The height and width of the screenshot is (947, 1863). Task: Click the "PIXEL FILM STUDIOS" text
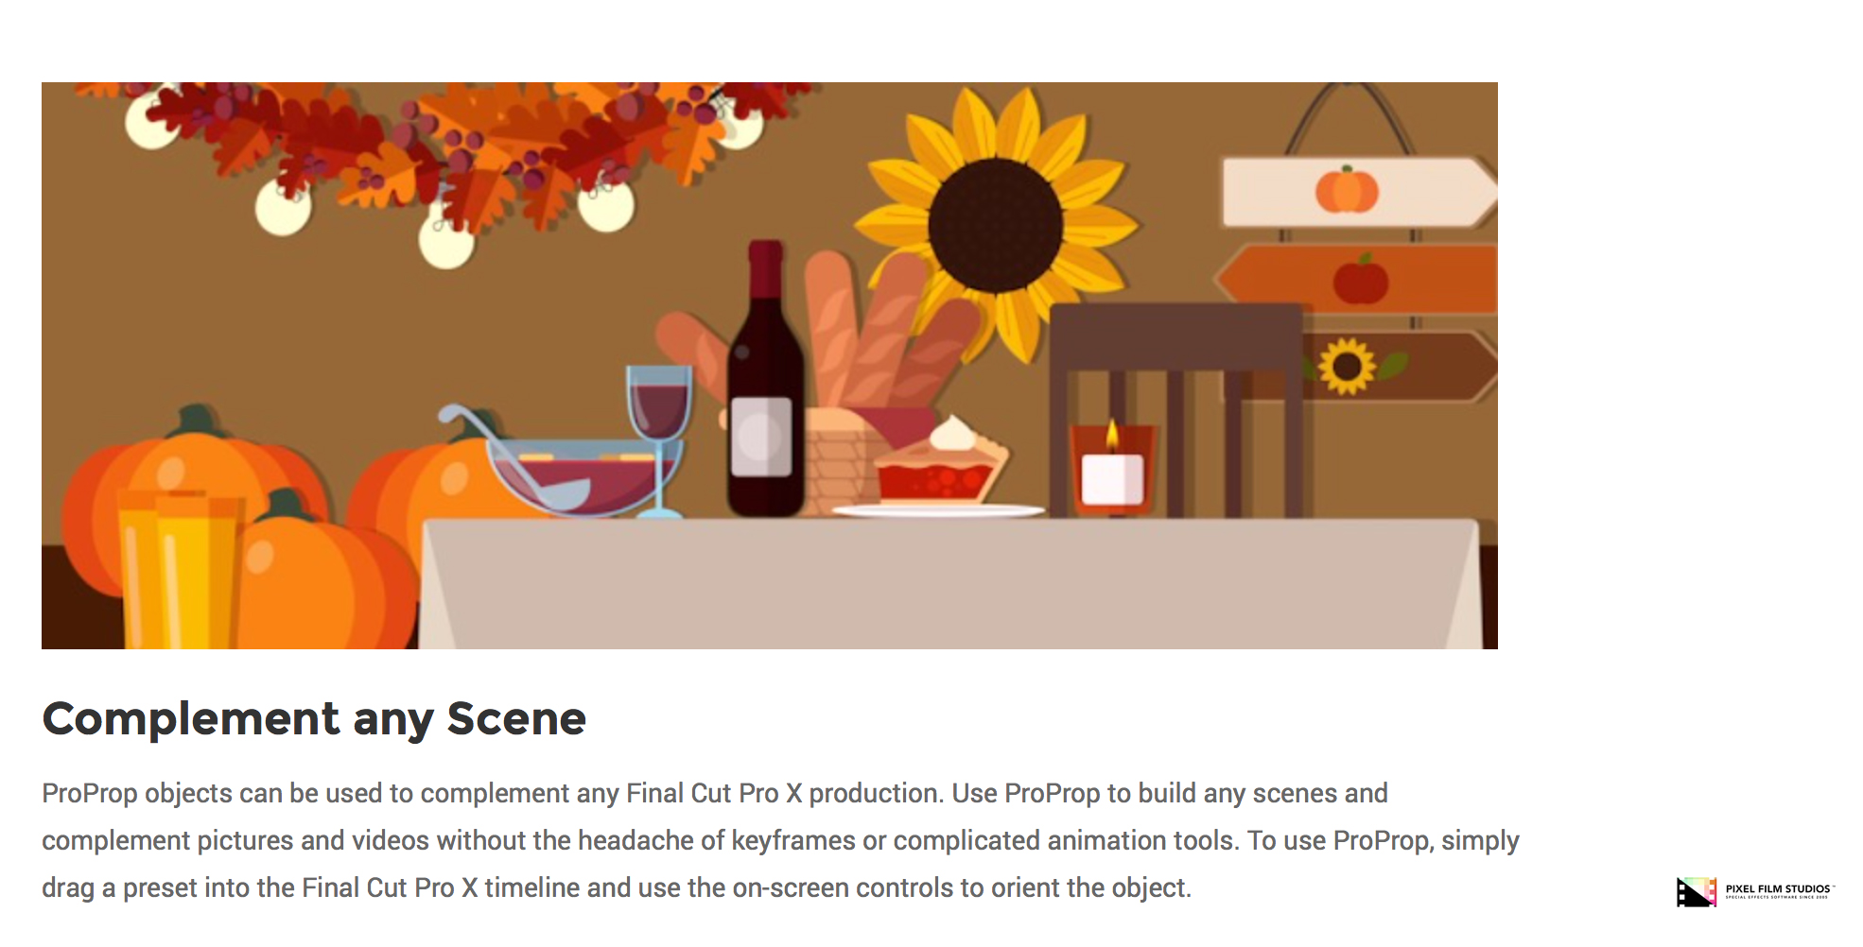pyautogui.click(x=1778, y=889)
